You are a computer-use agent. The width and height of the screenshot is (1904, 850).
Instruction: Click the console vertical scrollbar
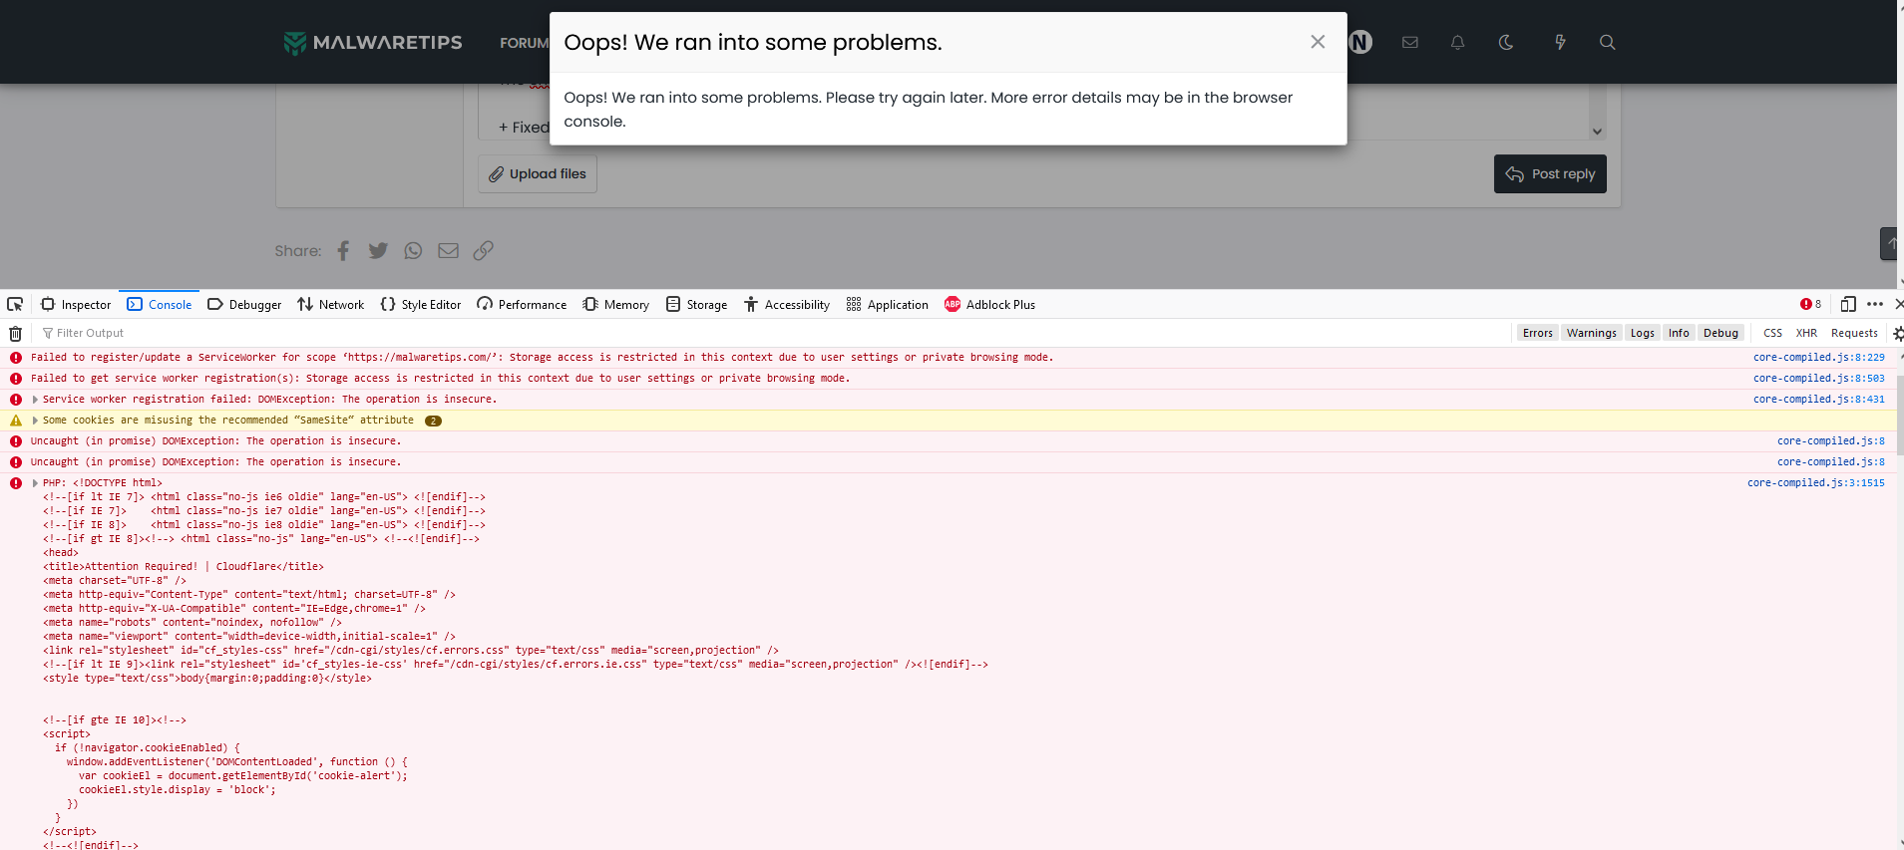click(x=1900, y=416)
